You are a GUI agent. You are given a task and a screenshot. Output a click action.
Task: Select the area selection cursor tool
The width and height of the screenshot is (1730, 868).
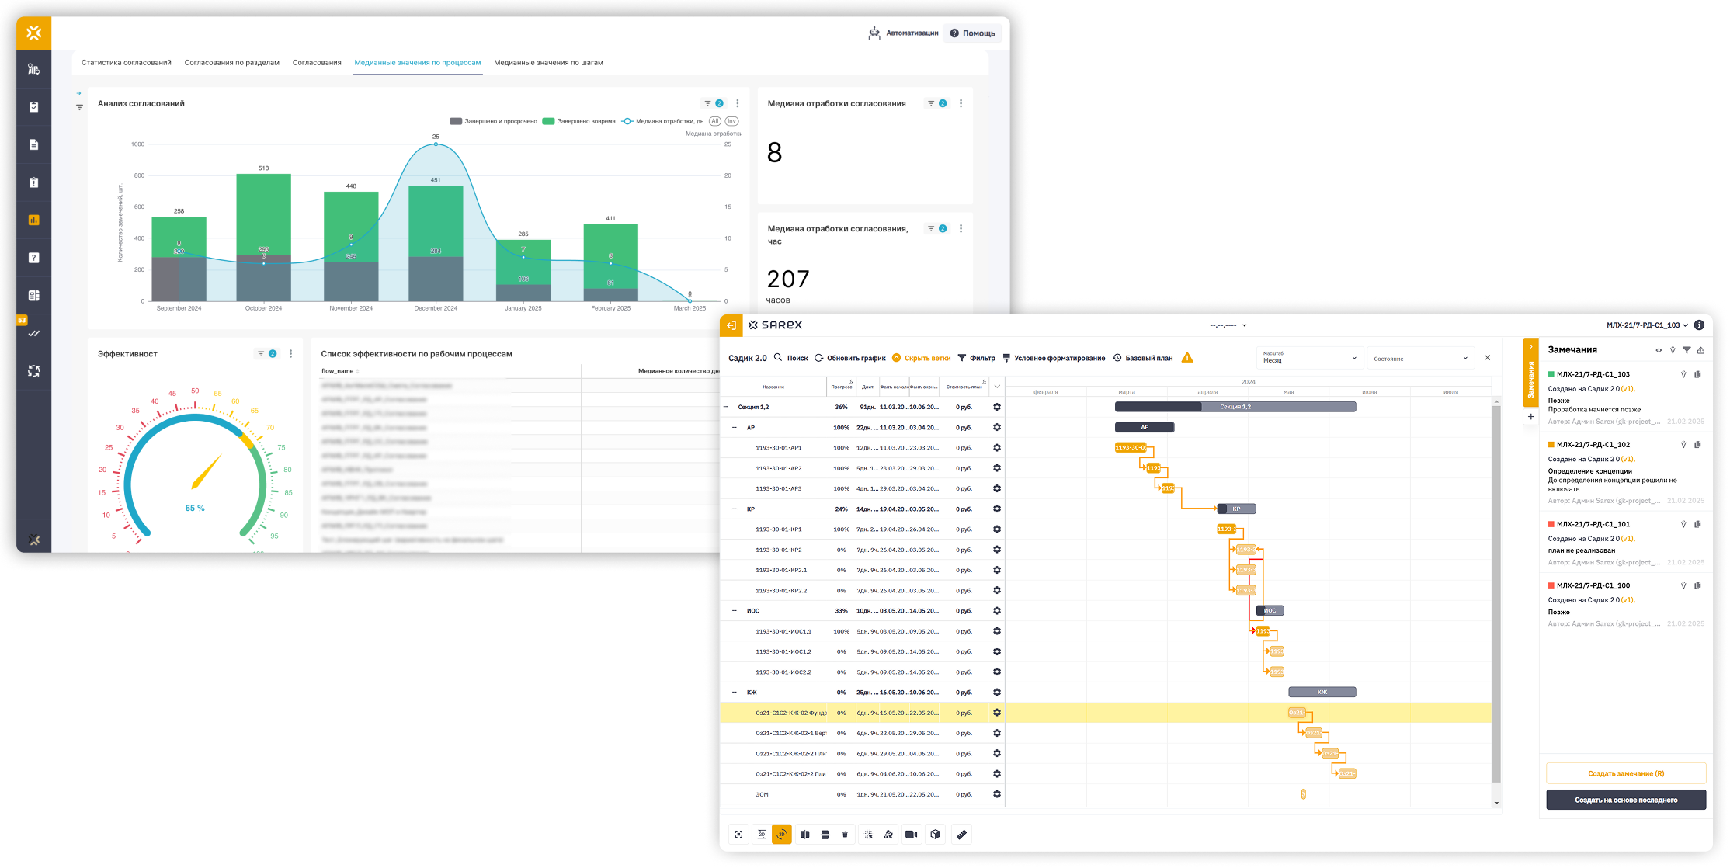click(868, 835)
